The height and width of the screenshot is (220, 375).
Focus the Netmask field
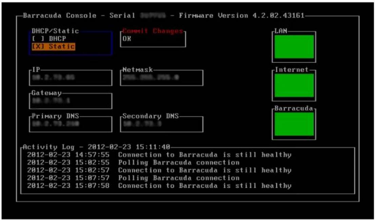click(162, 77)
